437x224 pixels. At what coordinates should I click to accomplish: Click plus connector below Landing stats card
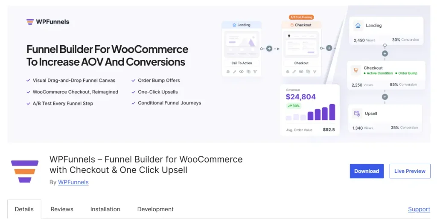[385, 53]
